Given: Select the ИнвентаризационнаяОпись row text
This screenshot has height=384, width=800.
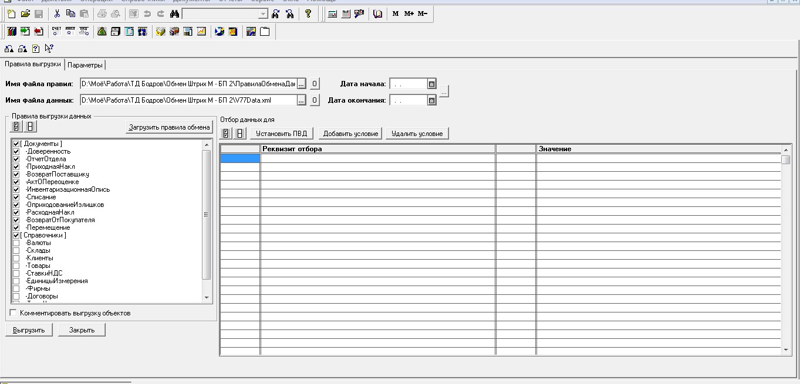Looking at the screenshot, I should (x=67, y=189).
